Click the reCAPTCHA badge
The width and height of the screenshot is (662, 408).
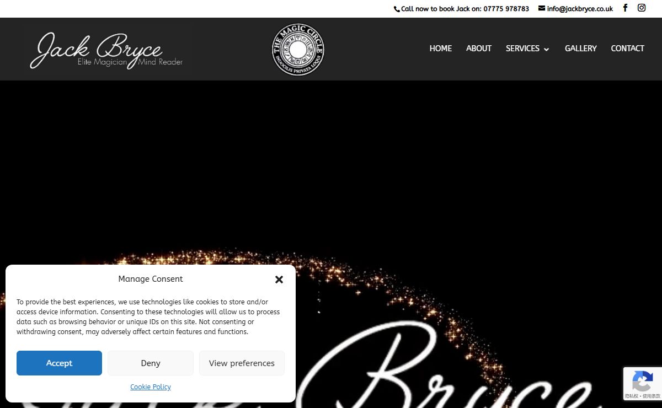coord(643,384)
